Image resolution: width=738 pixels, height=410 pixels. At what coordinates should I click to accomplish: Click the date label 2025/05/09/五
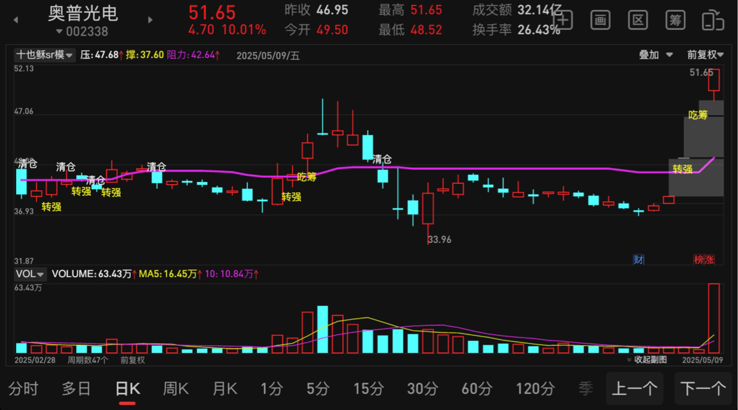[268, 56]
